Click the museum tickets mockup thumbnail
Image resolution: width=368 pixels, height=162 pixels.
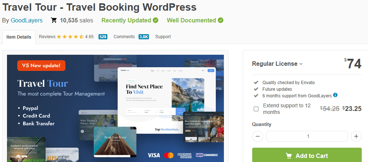[x=203, y=127]
